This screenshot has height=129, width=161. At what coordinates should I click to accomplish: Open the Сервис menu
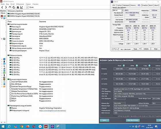(x=28, y=4)
